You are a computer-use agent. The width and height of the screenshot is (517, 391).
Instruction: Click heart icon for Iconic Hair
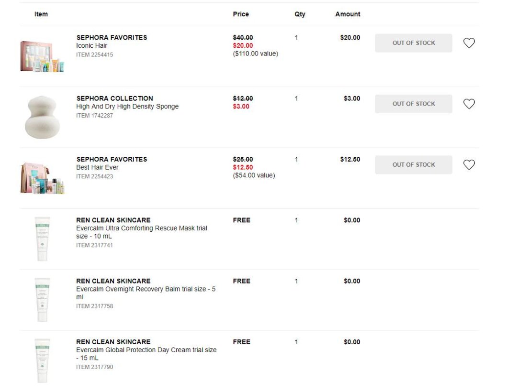[x=469, y=43]
